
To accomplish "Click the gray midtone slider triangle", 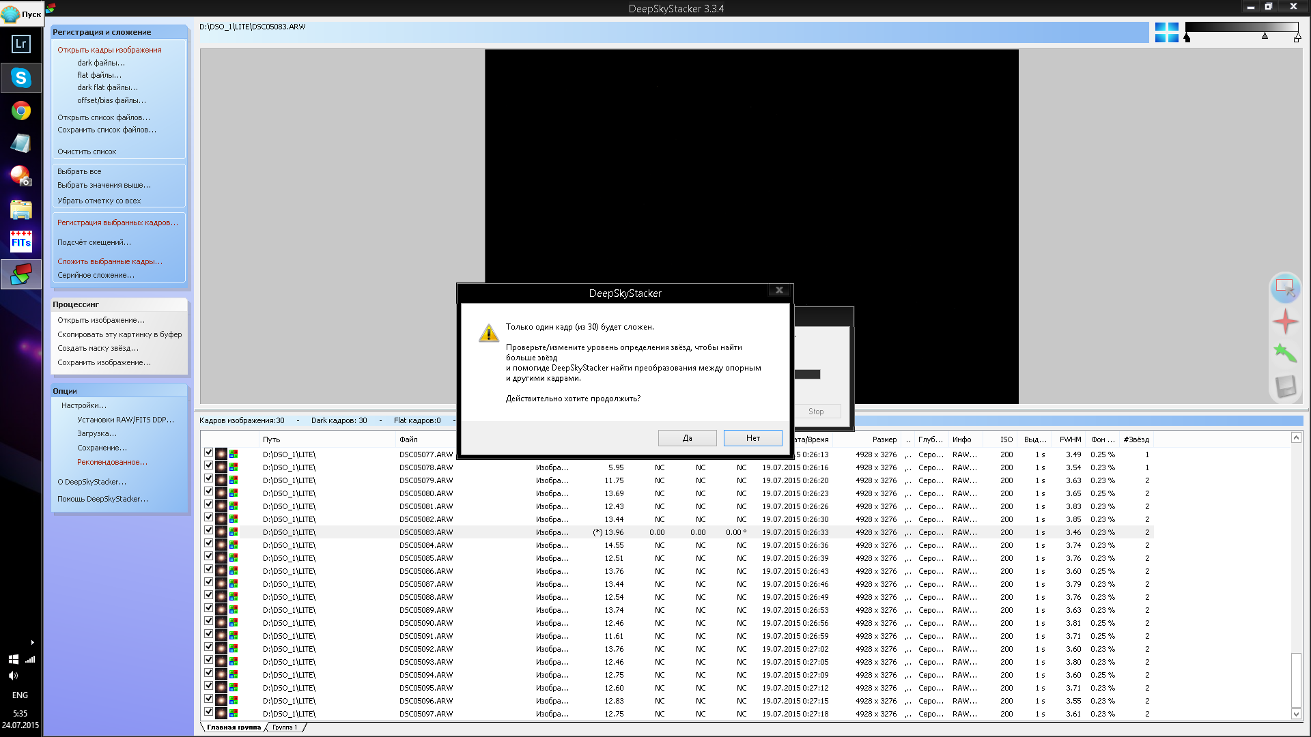I will click(x=1265, y=36).
